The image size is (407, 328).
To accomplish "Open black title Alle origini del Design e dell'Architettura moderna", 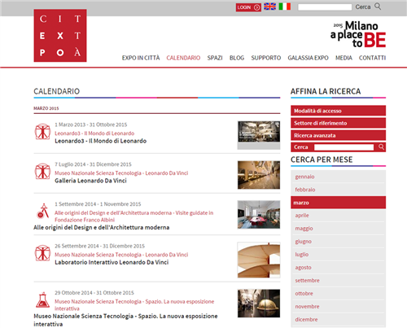I will (102, 227).
